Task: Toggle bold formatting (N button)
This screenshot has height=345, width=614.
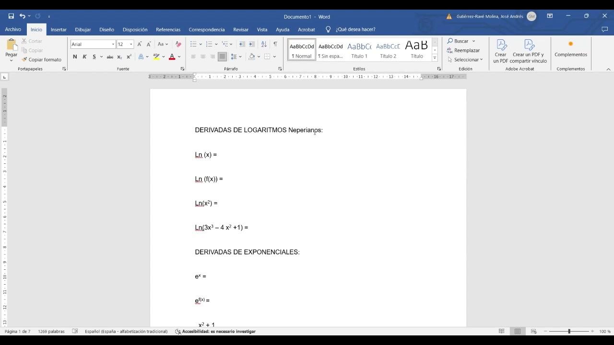Action: point(75,57)
